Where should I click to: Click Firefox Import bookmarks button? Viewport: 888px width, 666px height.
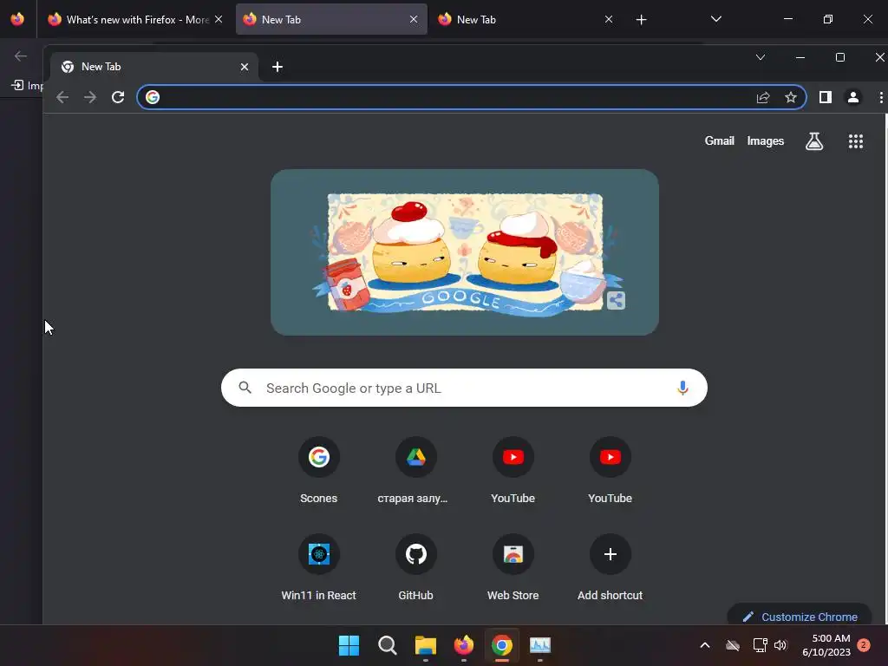(27, 86)
